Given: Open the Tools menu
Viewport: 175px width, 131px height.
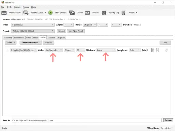Looking at the screenshot, I should (9, 7).
